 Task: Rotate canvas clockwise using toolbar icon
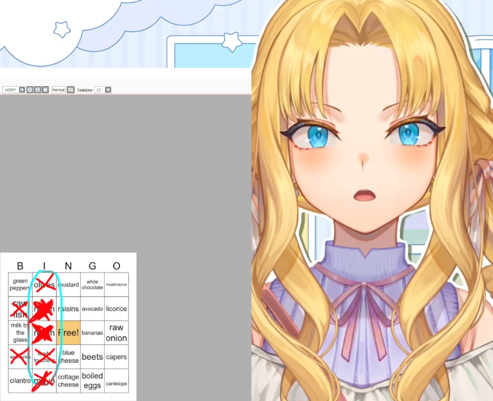click(x=38, y=90)
